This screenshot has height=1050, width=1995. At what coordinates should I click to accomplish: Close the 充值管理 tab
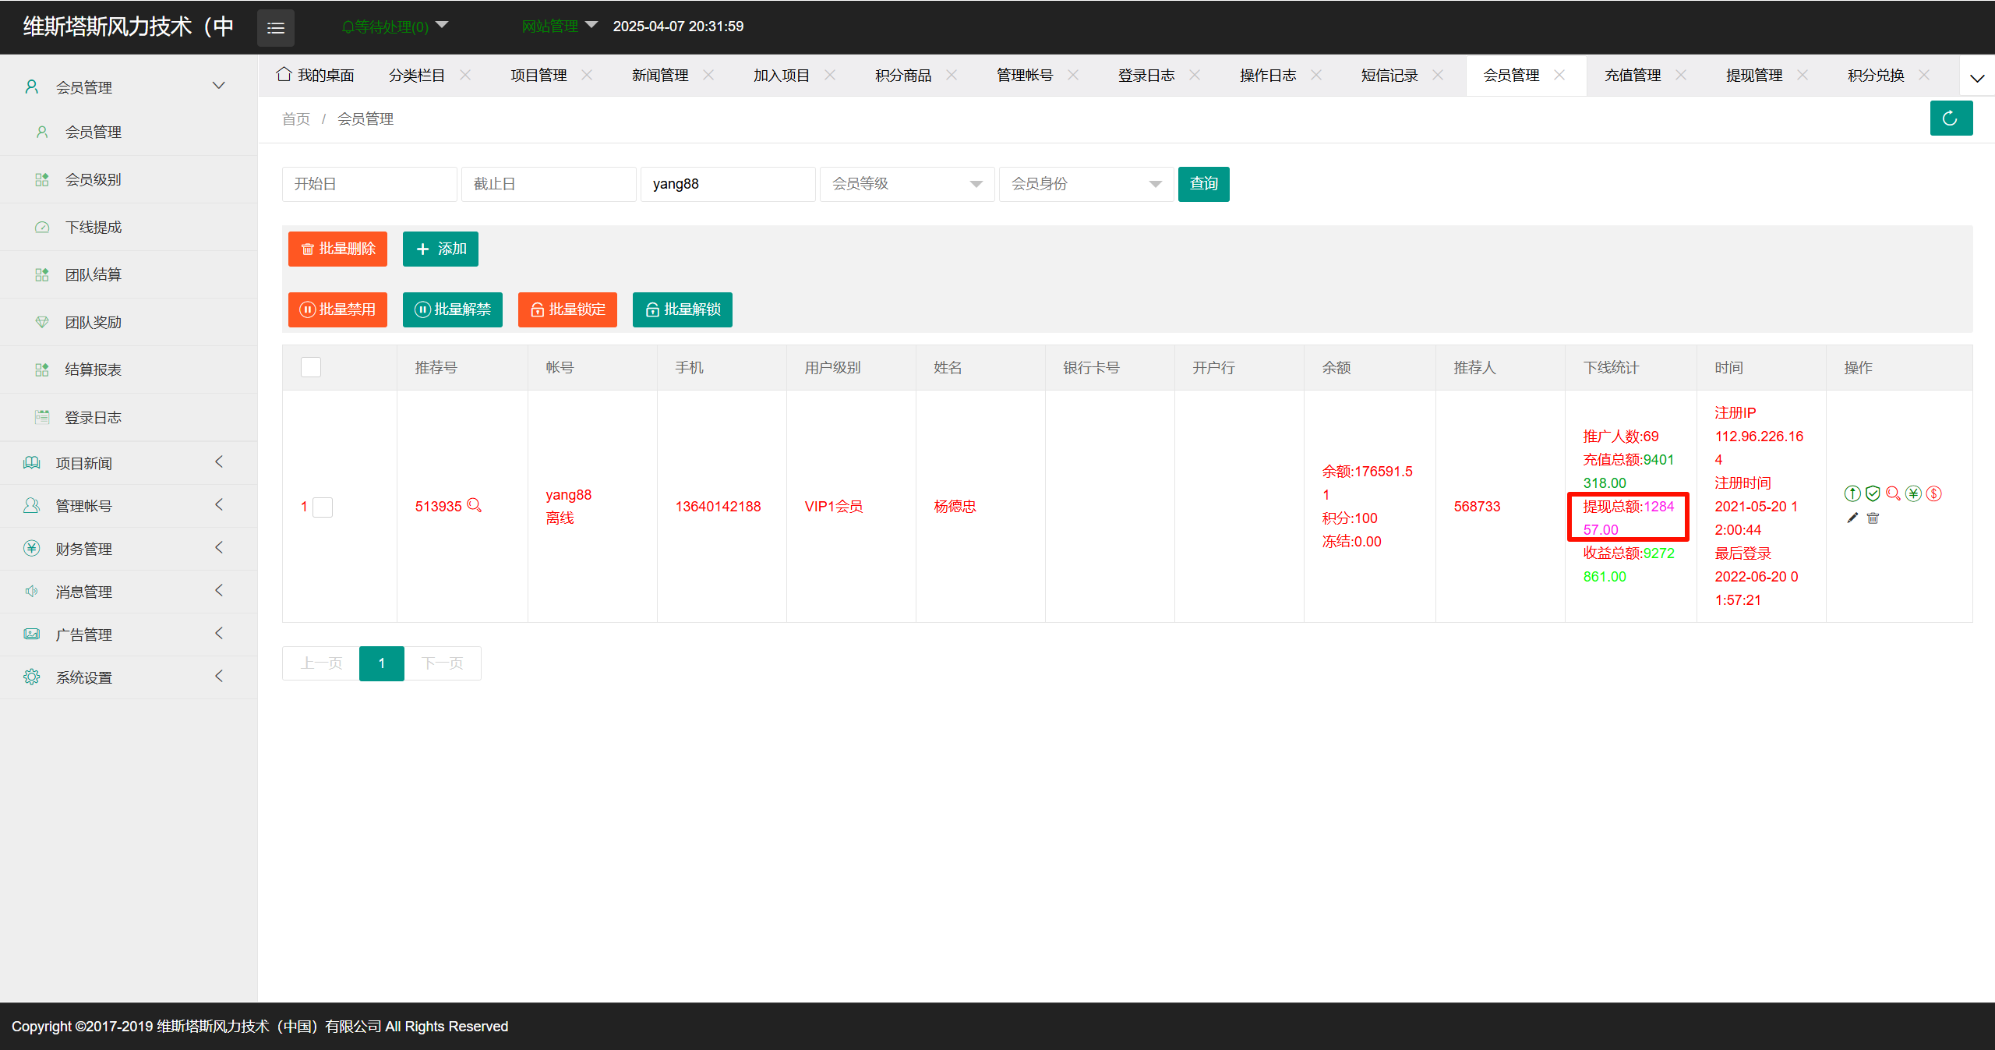1681,75
